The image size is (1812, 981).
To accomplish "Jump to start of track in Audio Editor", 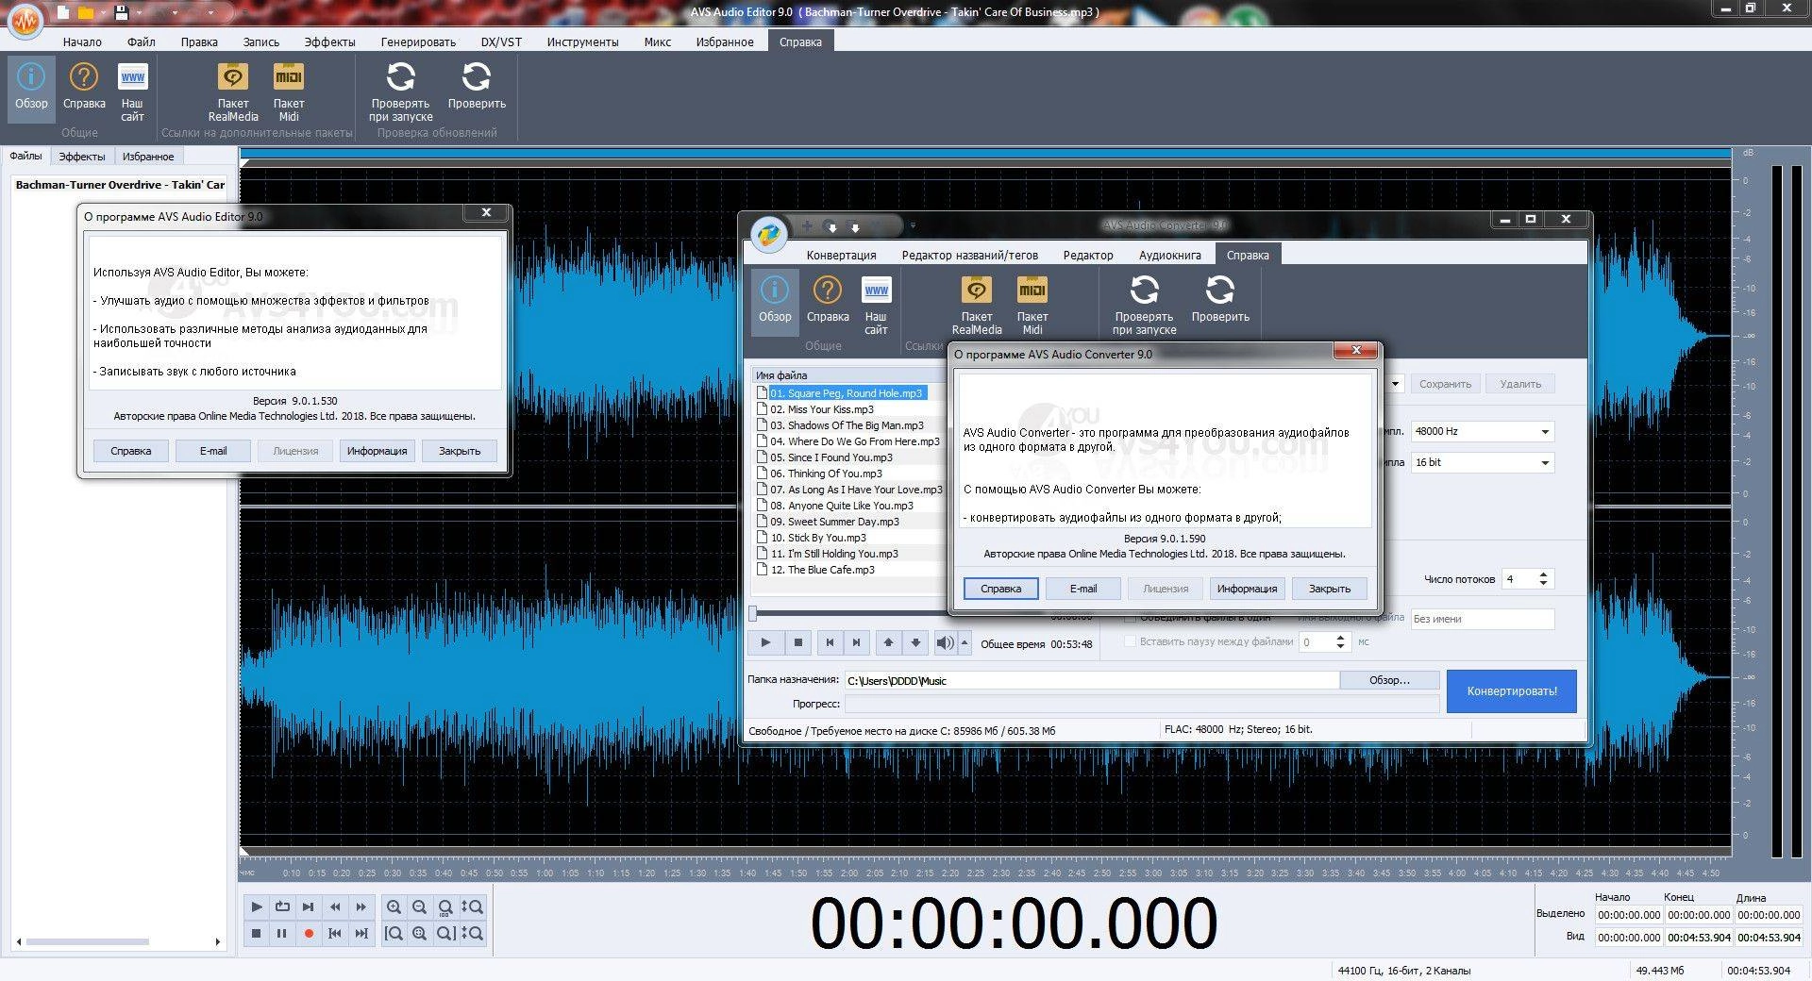I will pyautogui.click(x=335, y=933).
